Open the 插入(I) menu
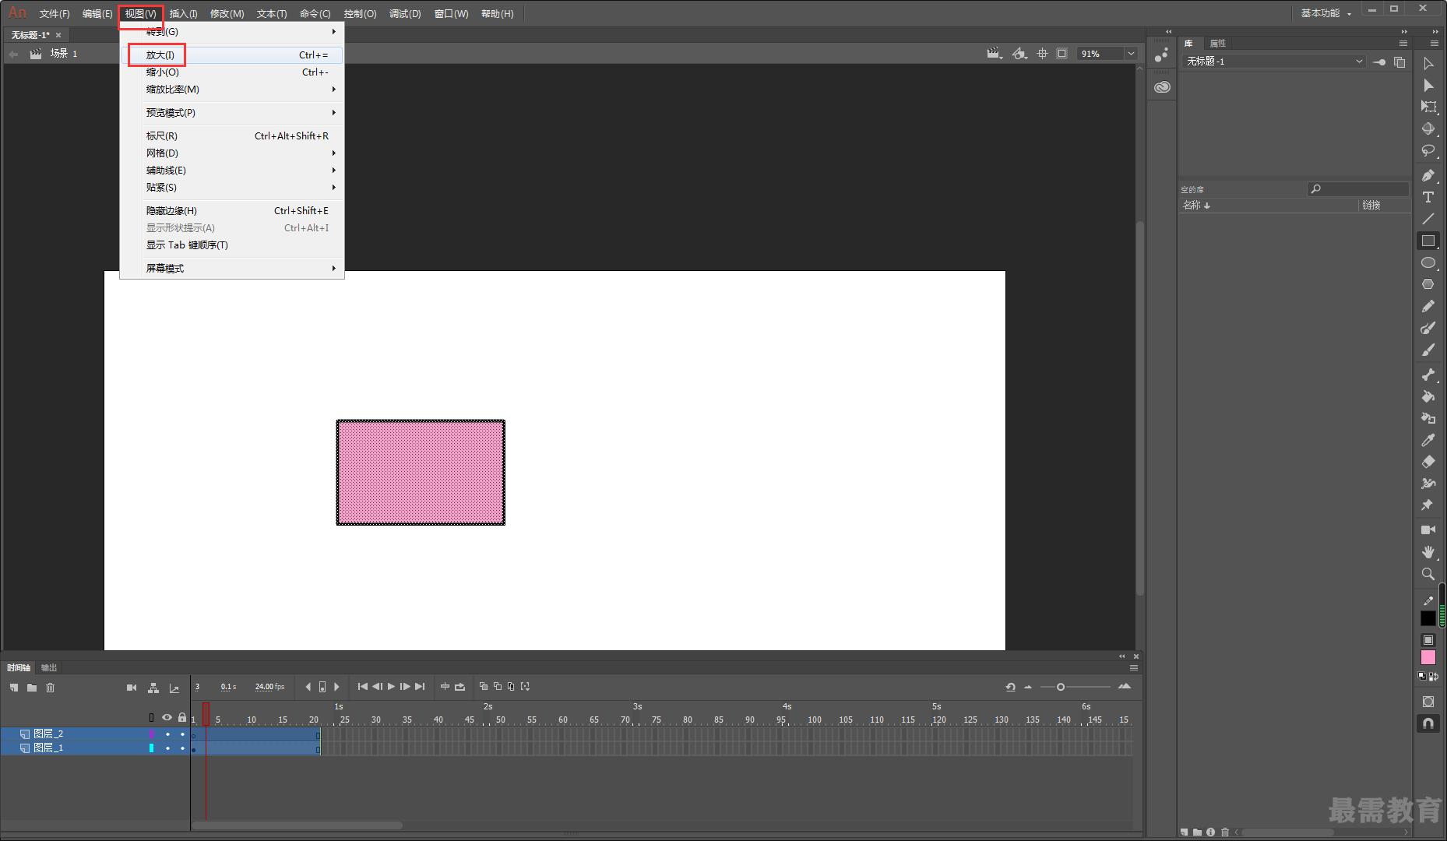This screenshot has width=1447, height=841. point(183,14)
